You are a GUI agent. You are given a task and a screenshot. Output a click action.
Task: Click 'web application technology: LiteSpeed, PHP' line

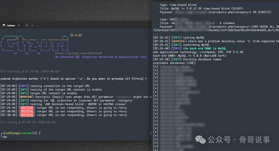[198, 52]
